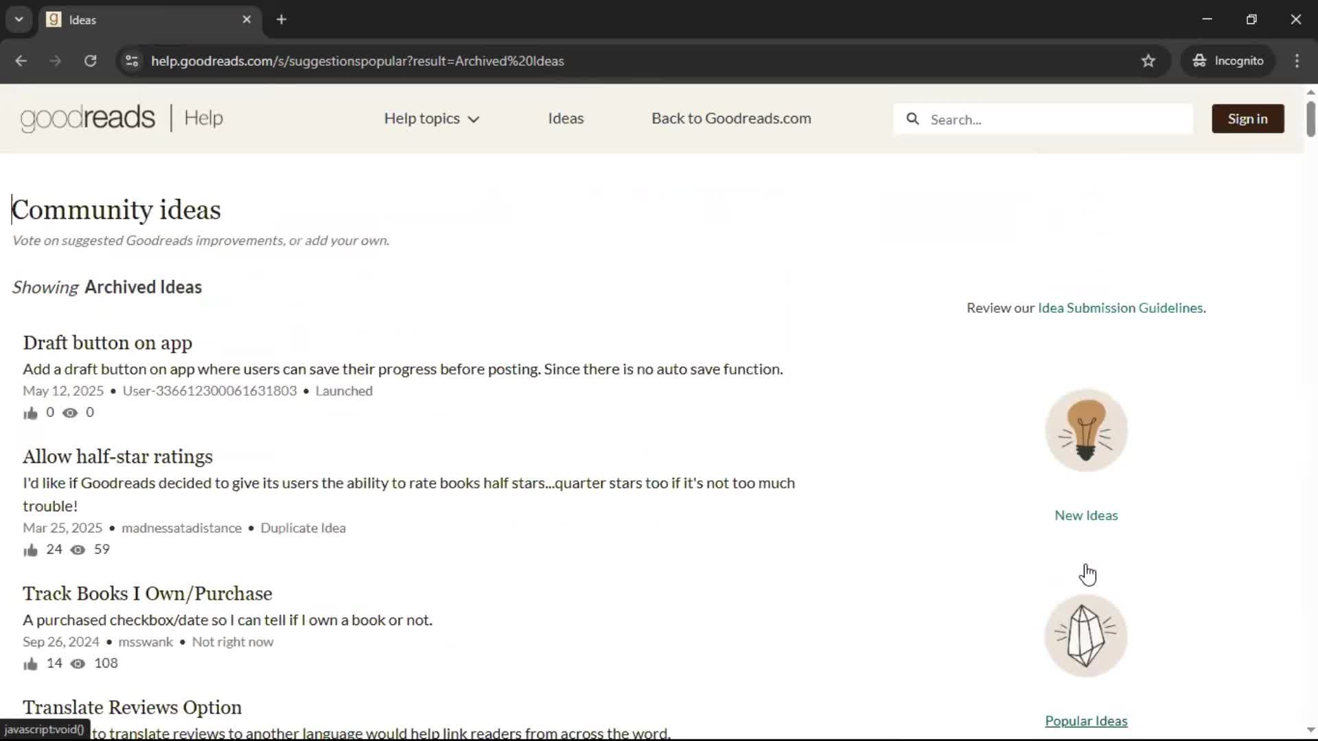Click thumbs-up icon on Draft button idea
The height and width of the screenshot is (741, 1318).
[x=30, y=413]
